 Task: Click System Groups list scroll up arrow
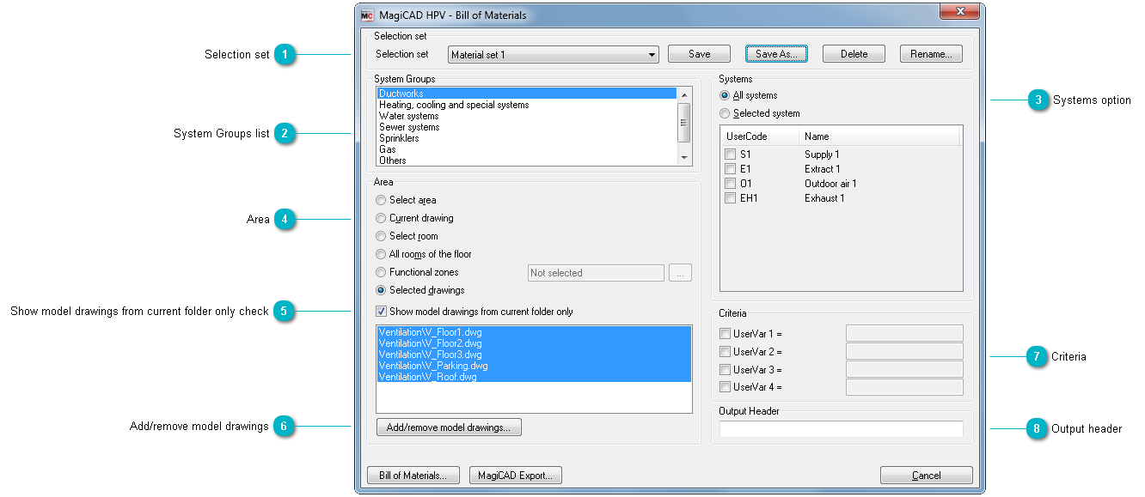click(684, 94)
